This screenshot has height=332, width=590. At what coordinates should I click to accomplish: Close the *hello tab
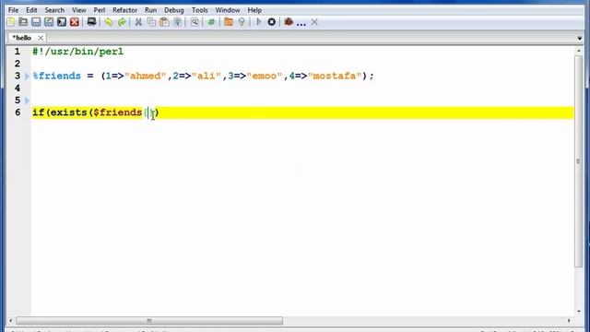tap(41, 38)
